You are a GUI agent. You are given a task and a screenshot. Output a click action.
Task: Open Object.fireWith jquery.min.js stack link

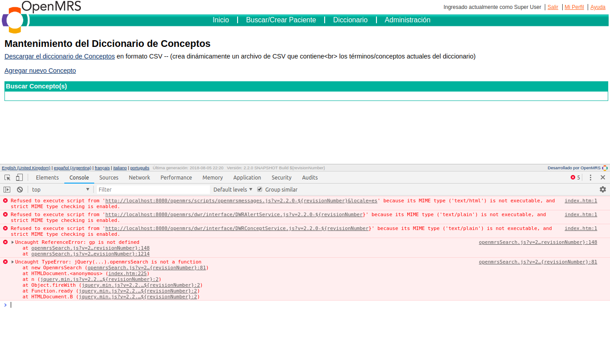pos(141,285)
